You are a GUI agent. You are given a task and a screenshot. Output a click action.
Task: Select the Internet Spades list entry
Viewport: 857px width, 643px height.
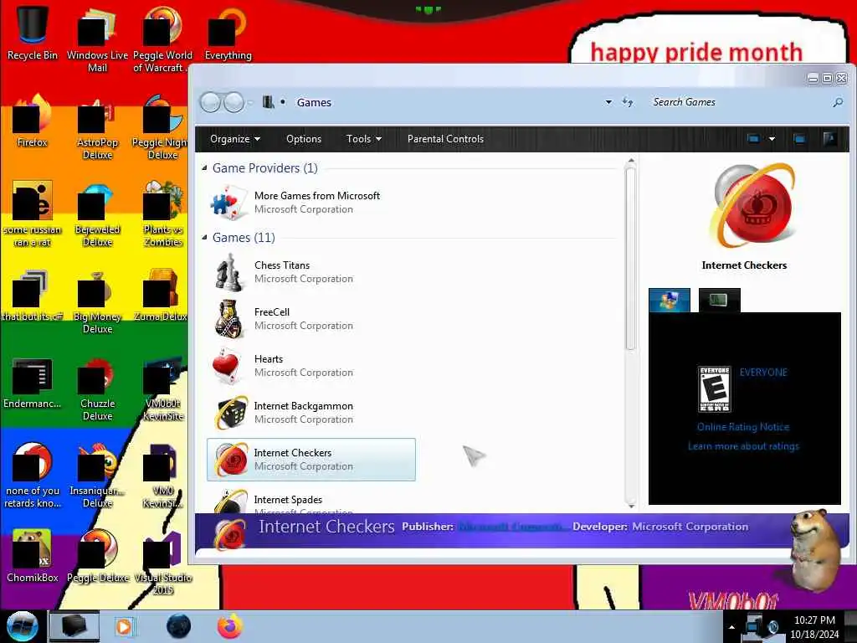pyautogui.click(x=310, y=501)
